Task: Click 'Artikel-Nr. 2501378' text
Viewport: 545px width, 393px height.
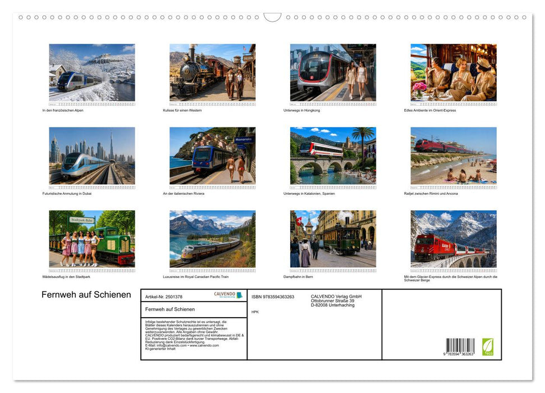Action: coord(164,296)
